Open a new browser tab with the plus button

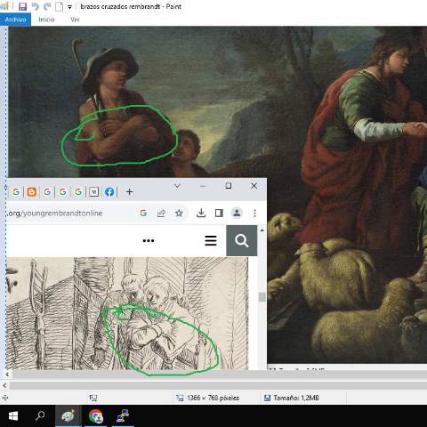[x=129, y=192]
